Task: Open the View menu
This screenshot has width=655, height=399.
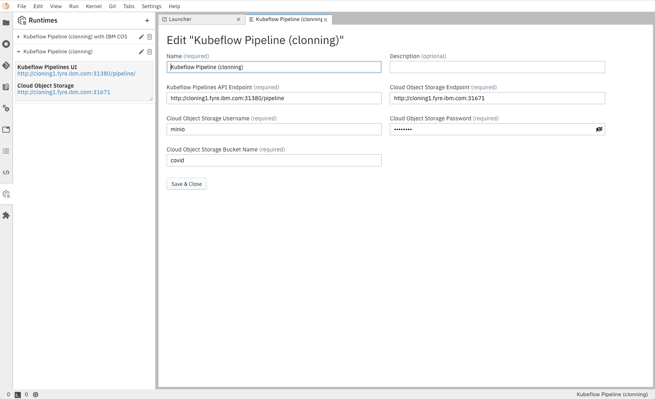Action: coord(56,6)
